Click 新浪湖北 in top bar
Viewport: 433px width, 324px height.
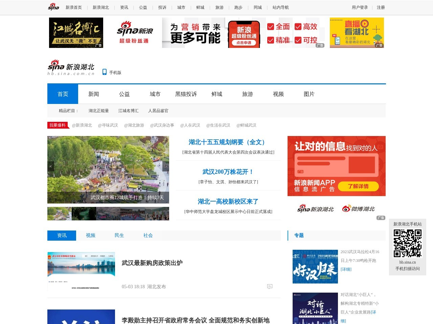point(101,7)
